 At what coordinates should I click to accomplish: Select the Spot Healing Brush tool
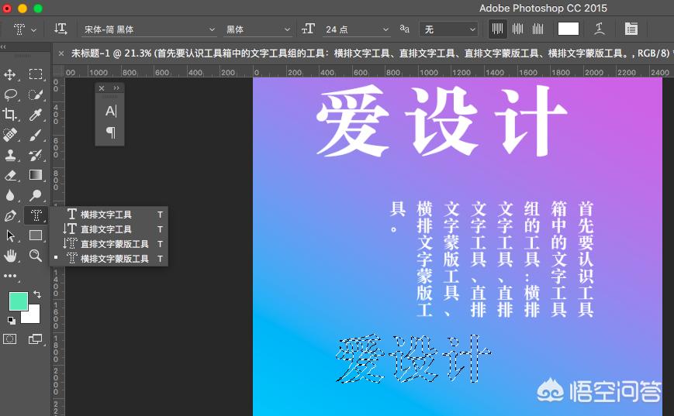(x=10, y=135)
